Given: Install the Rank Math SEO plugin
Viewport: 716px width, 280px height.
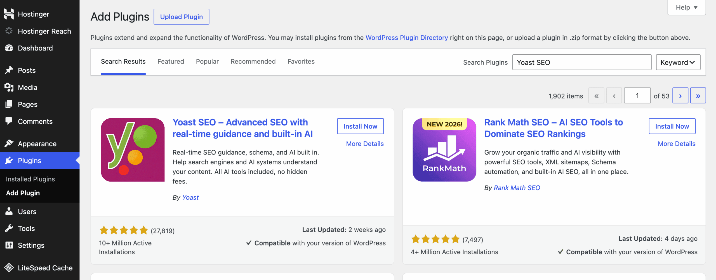Looking at the screenshot, I should tap(672, 126).
